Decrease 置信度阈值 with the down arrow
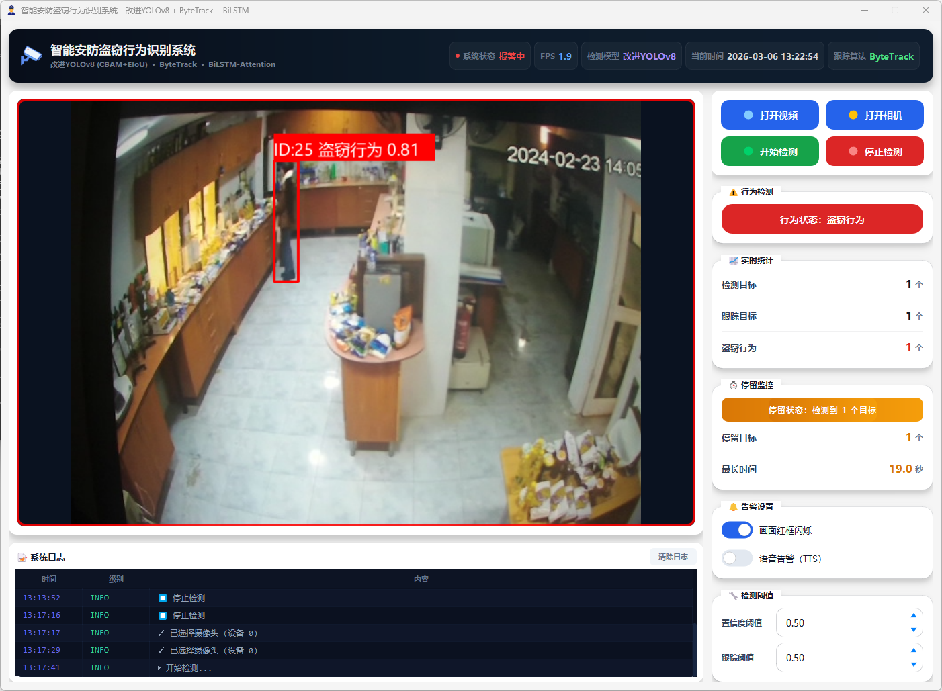 click(913, 630)
